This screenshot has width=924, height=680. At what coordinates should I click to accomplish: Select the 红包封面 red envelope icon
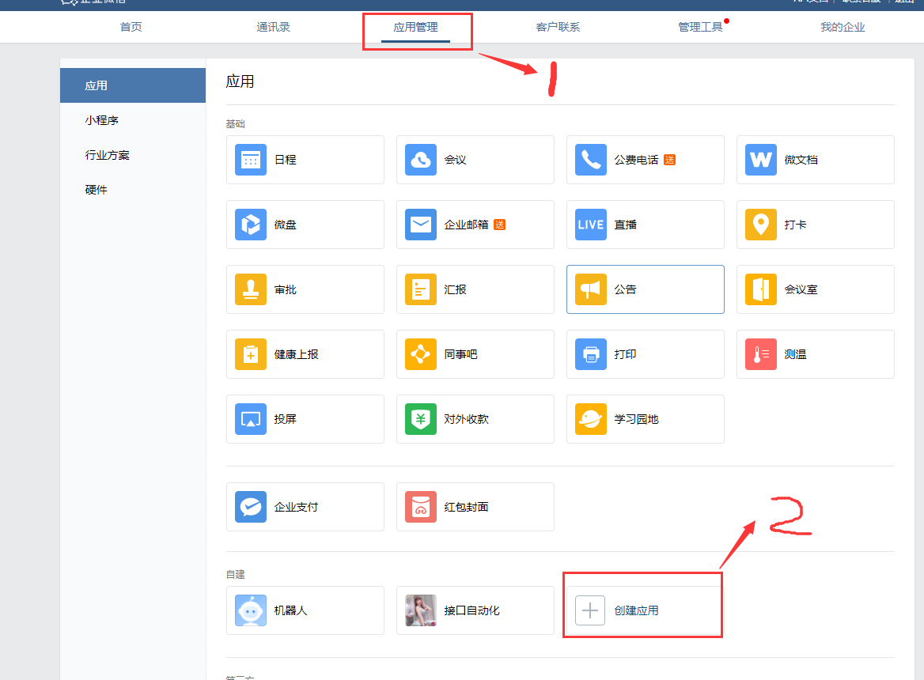click(x=421, y=507)
